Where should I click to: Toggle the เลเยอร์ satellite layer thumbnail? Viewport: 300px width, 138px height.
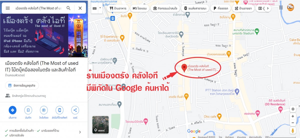click(x=100, y=125)
